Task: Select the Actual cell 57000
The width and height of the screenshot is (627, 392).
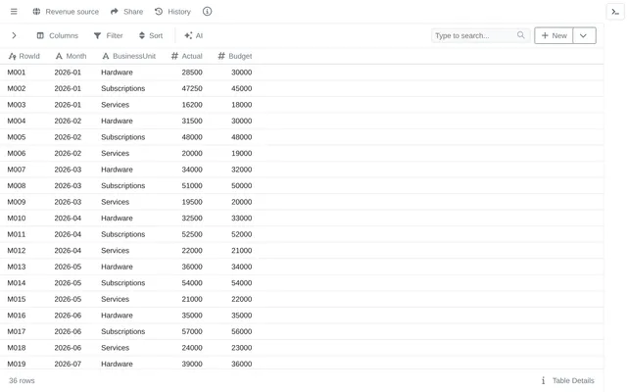Action: pyautogui.click(x=192, y=331)
